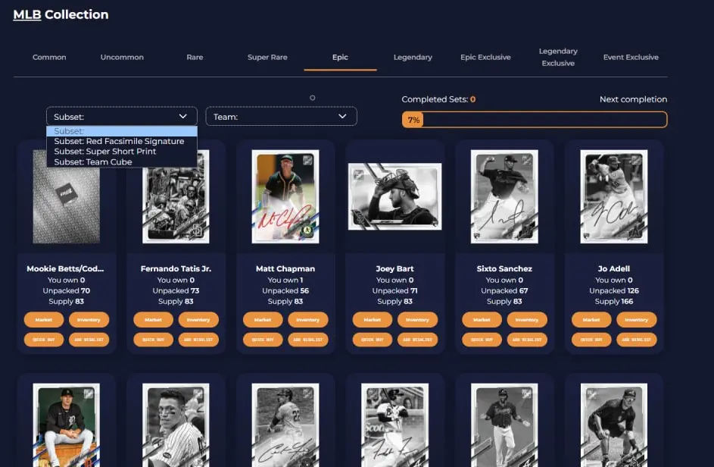Click Market button for Matt Chapman
Image resolution: width=714 pixels, height=467 pixels.
coord(263,320)
